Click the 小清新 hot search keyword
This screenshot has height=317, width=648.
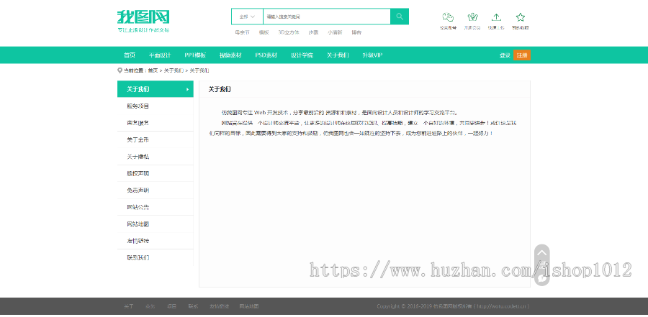tap(335, 32)
